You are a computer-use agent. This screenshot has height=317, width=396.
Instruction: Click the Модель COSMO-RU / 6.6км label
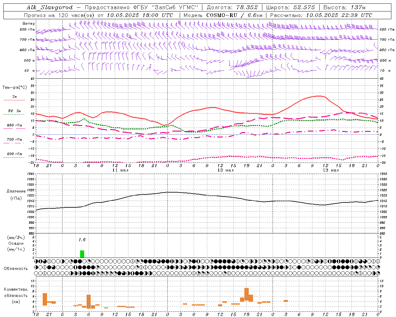pyautogui.click(x=223, y=15)
